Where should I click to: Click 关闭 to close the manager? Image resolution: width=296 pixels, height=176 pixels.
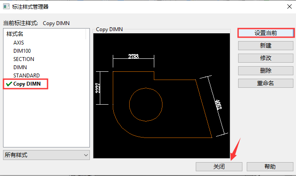click(219, 166)
